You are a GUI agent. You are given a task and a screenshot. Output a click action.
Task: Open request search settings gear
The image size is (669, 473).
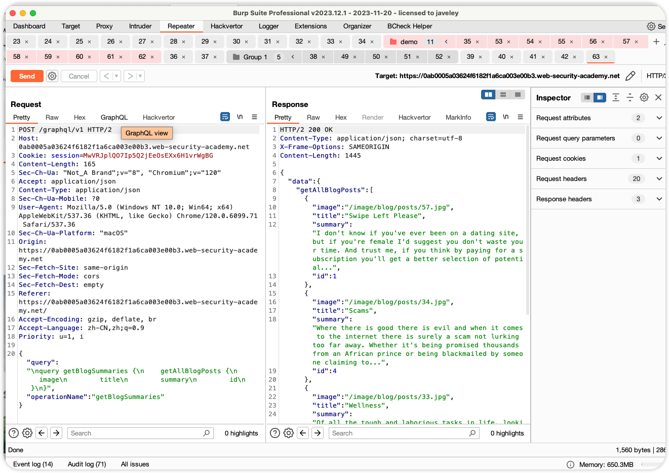(27, 433)
